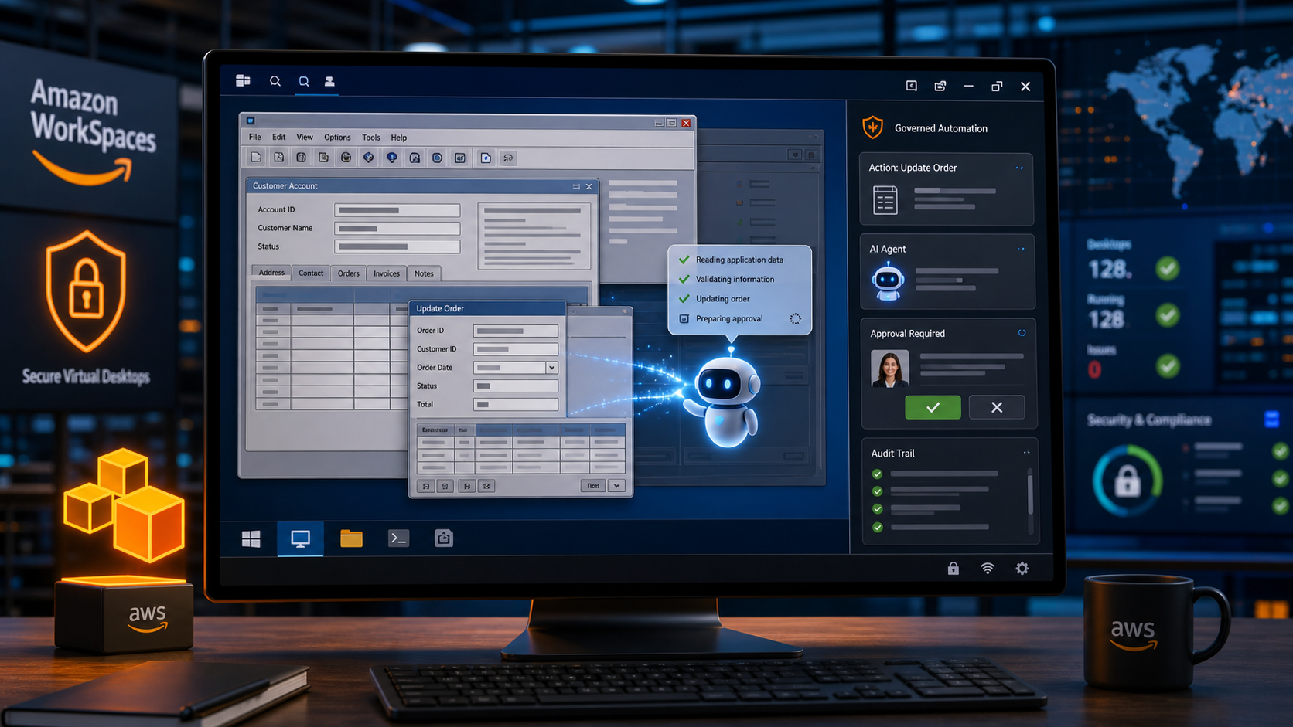Switch to the Invoices tab

tap(387, 273)
